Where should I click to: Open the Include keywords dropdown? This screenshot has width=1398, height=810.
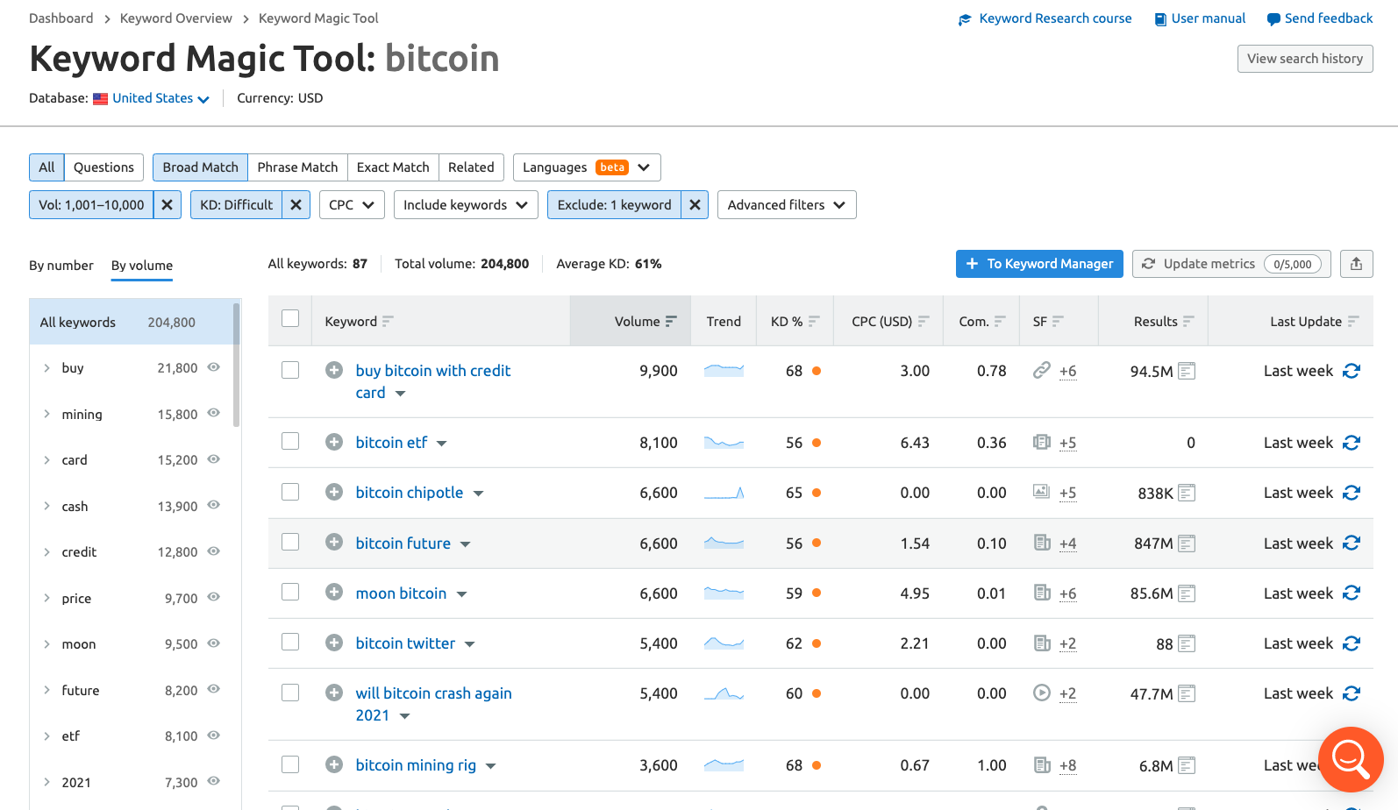(x=466, y=205)
